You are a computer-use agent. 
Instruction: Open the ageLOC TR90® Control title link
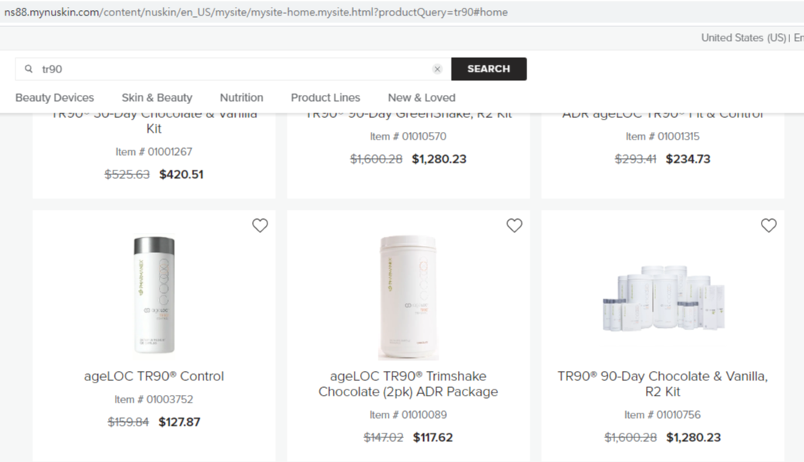154,376
